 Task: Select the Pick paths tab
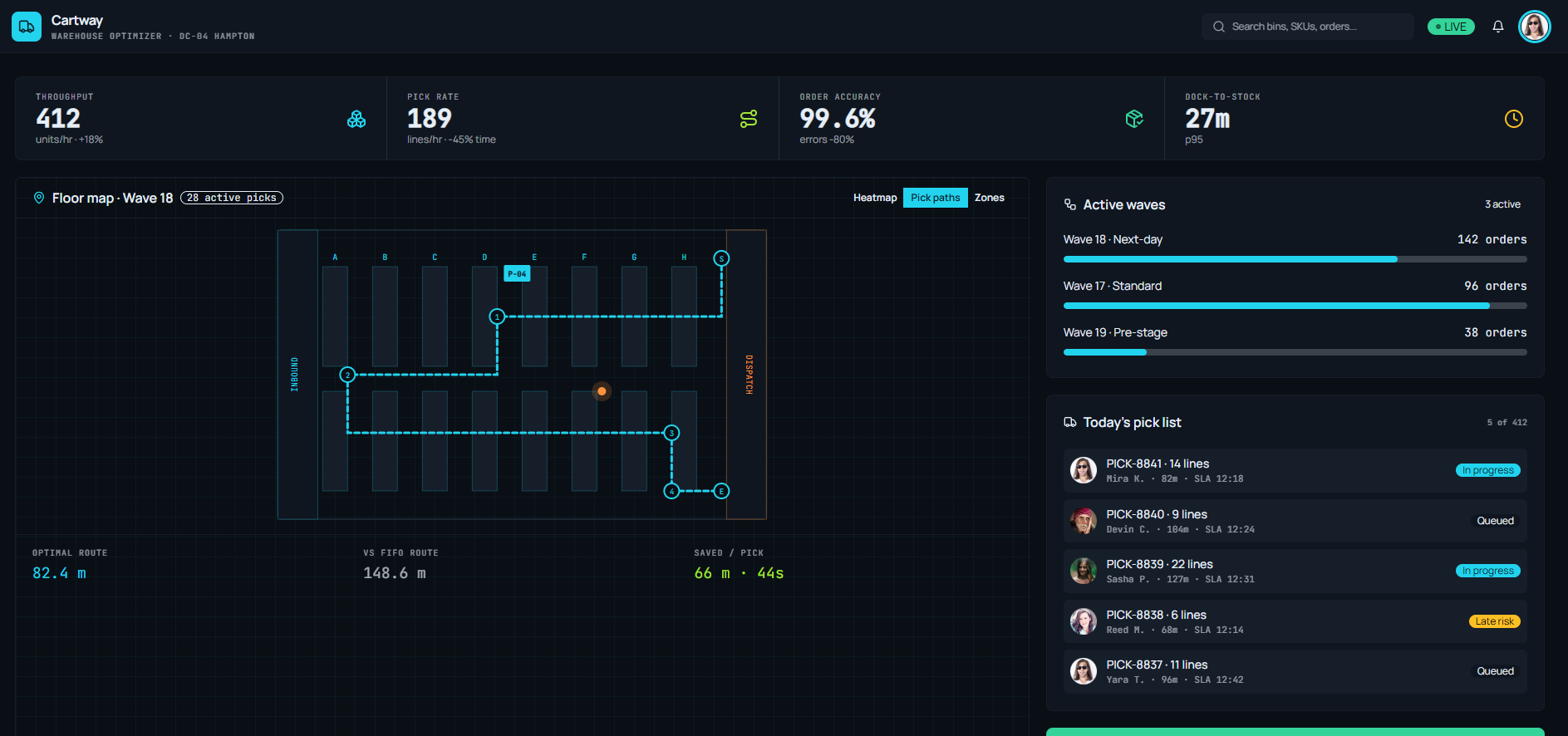935,198
